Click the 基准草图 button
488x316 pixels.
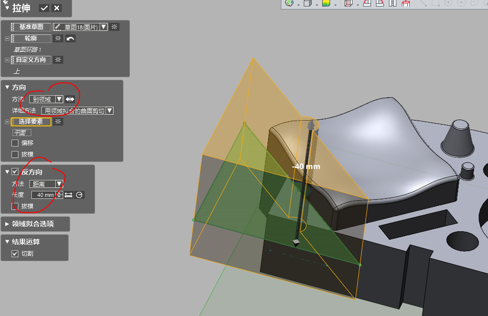[x=31, y=27]
